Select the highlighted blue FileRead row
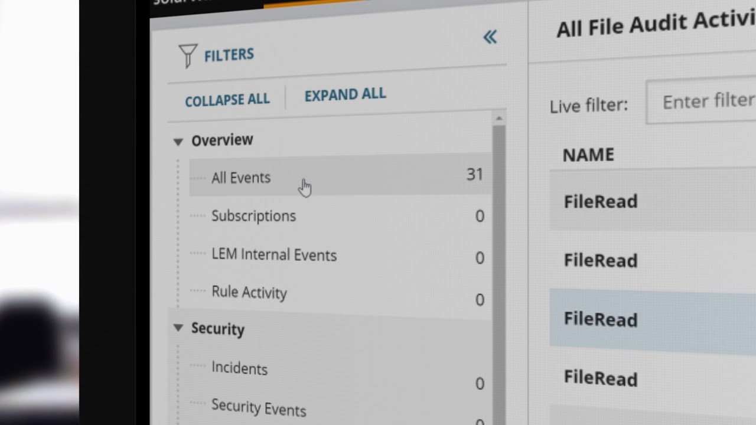The height and width of the screenshot is (425, 756). coord(653,321)
